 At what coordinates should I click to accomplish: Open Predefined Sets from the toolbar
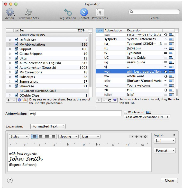(28, 12)
